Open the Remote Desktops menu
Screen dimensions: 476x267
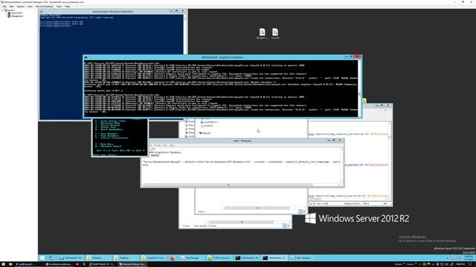coord(45,7)
